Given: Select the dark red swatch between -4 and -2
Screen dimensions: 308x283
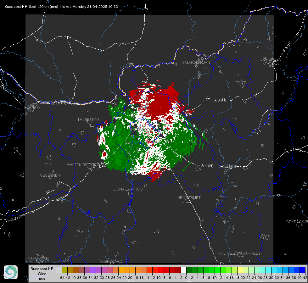Looking at the screenshot, I should tap(178, 270).
